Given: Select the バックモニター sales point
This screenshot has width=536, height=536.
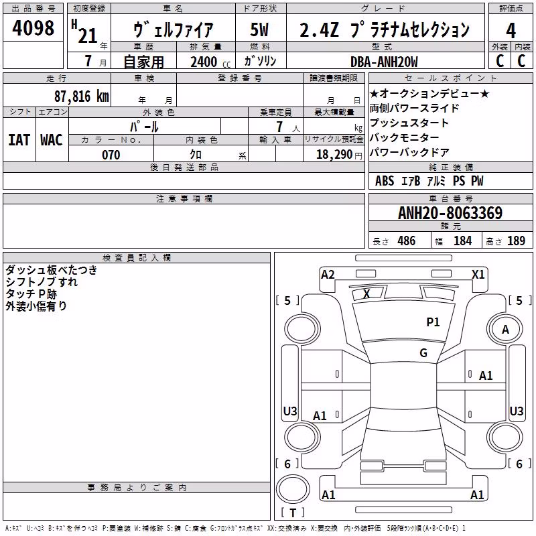Looking at the screenshot, I should pyautogui.click(x=405, y=137).
